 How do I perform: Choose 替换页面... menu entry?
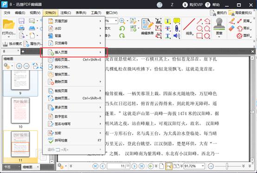[74, 74]
